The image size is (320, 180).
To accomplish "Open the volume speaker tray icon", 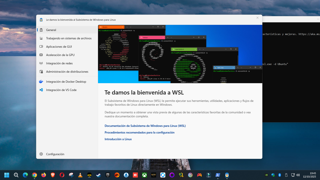I will click(298, 175).
